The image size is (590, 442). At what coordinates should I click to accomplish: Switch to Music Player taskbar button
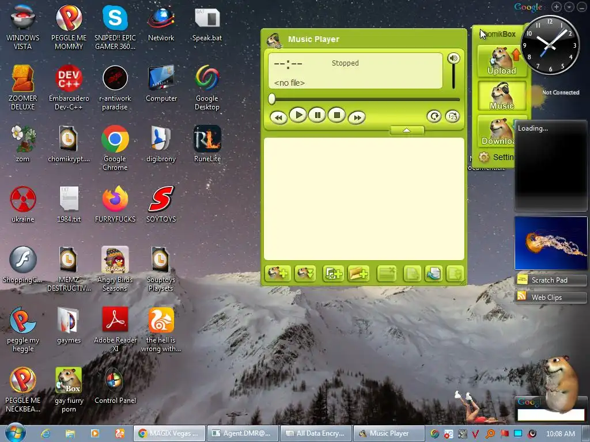389,433
